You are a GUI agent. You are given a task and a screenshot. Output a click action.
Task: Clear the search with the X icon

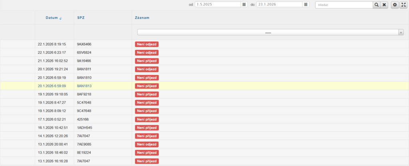click(x=384, y=5)
